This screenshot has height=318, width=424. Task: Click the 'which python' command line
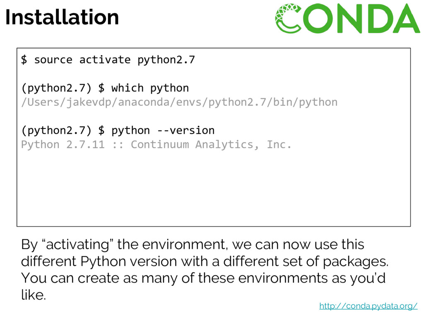(x=105, y=88)
